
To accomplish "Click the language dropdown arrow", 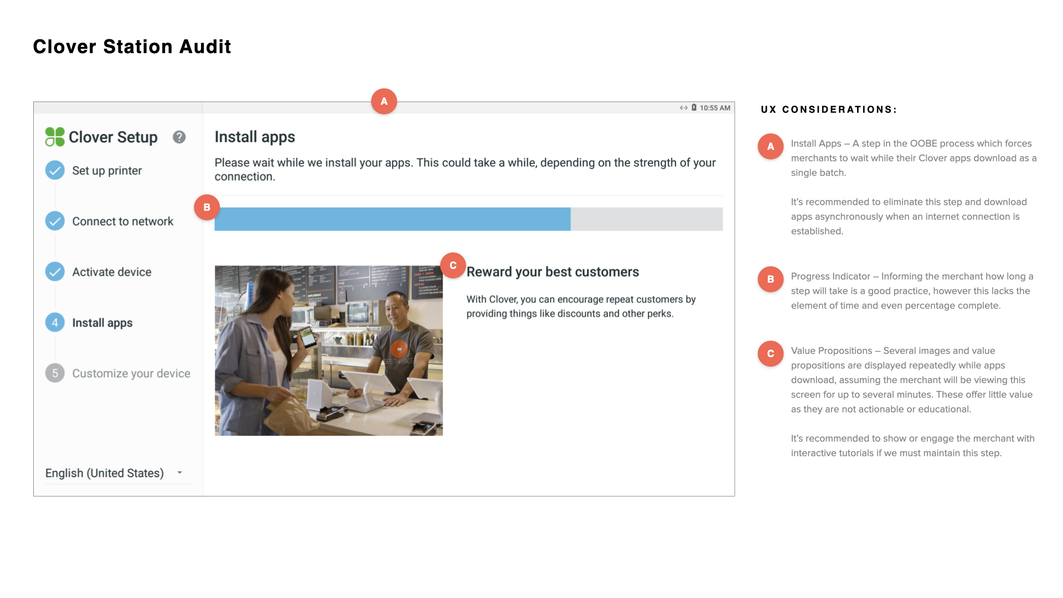I will tap(179, 473).
